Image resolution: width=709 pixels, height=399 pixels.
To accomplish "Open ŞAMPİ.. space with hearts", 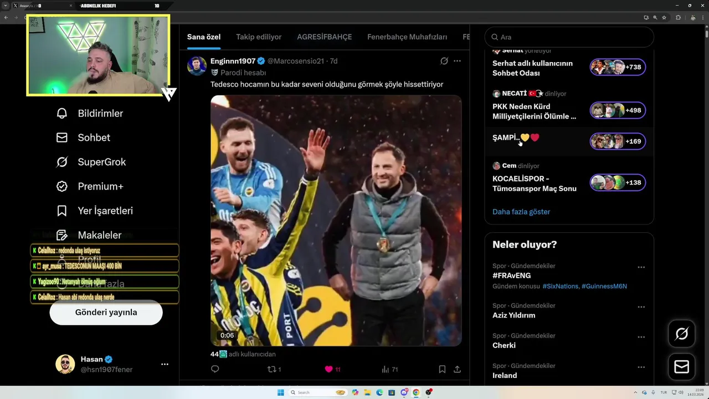I will tap(516, 137).
